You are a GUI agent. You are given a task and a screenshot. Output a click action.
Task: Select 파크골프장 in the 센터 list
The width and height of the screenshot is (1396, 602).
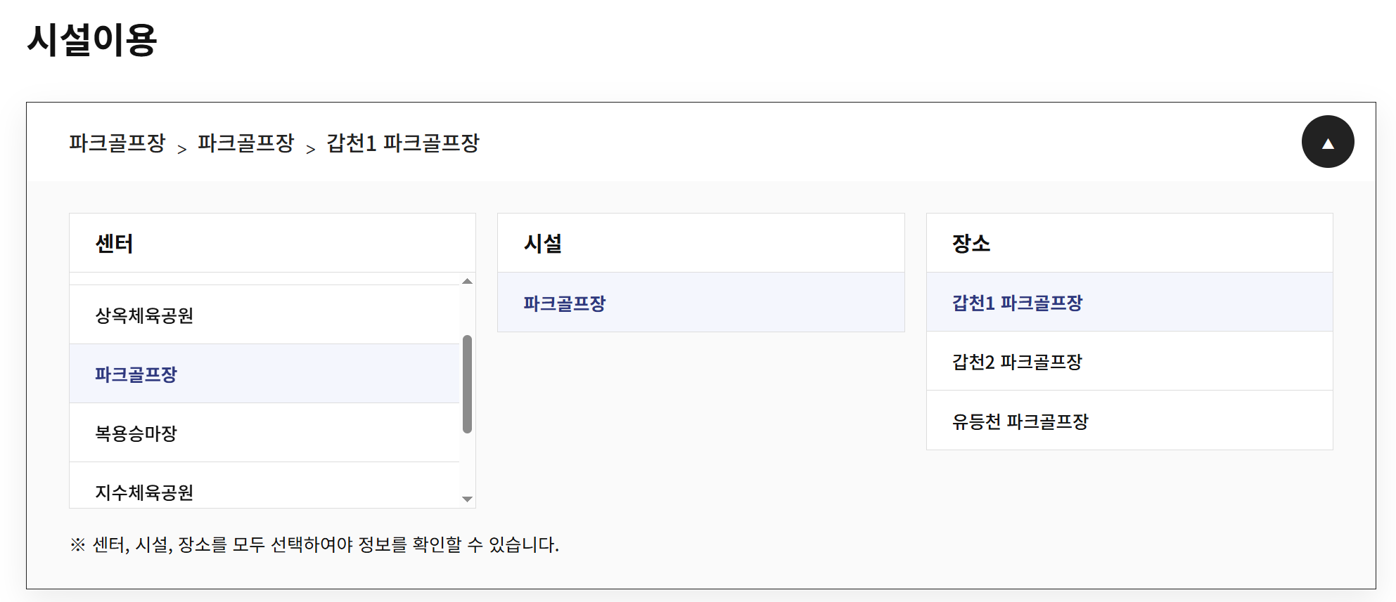(x=264, y=374)
